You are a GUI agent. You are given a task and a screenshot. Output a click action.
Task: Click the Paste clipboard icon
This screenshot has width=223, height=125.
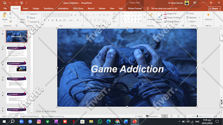(5, 15)
